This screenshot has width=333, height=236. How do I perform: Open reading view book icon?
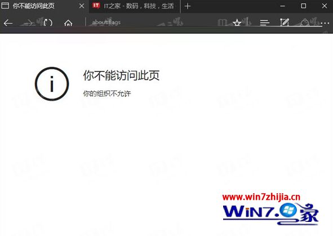click(x=223, y=23)
